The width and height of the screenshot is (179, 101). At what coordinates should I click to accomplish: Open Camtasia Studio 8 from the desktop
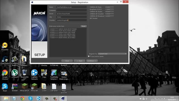click(15, 61)
